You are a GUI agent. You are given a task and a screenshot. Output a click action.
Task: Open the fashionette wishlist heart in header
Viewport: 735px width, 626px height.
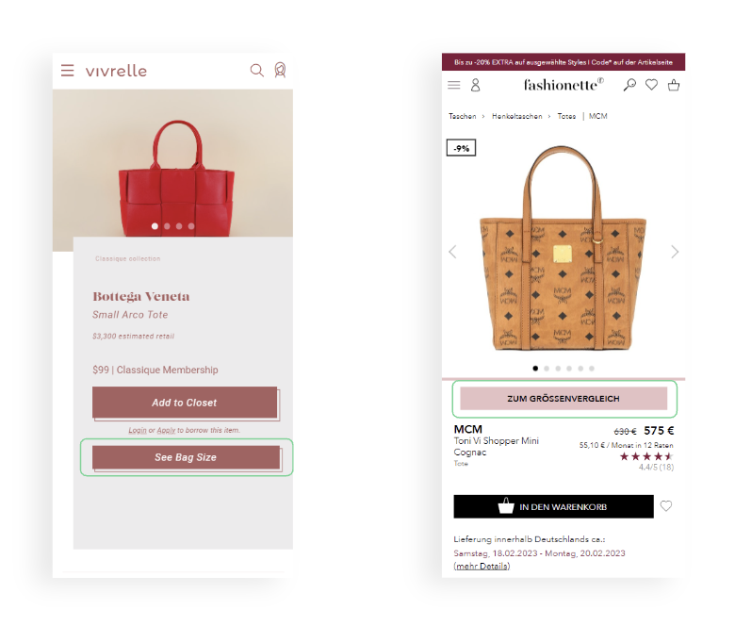(651, 85)
